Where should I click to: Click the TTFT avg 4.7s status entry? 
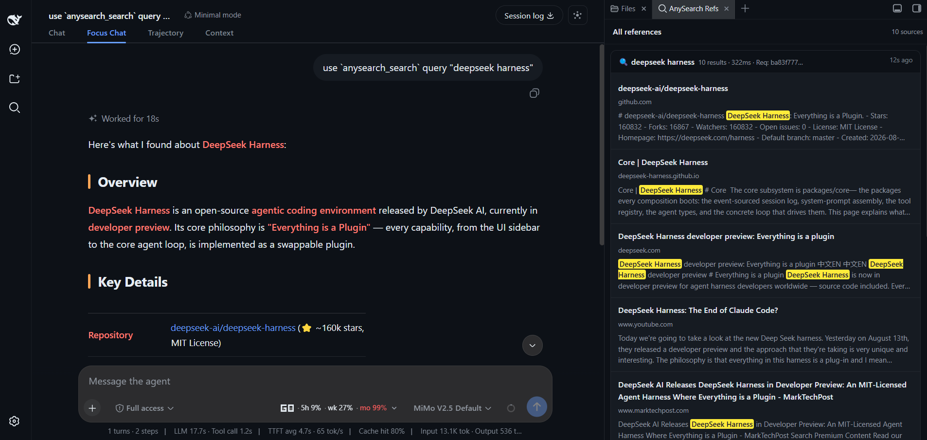click(x=305, y=431)
